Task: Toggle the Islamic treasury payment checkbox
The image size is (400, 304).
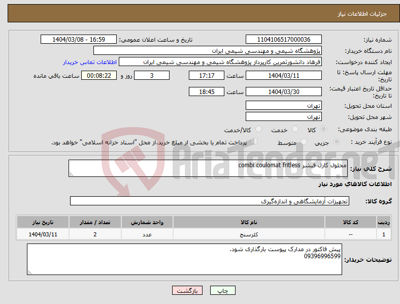Action: [x=254, y=141]
